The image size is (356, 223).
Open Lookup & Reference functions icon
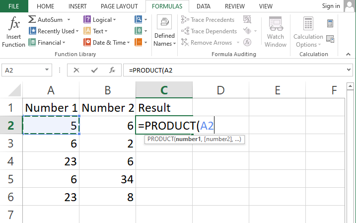click(139, 20)
